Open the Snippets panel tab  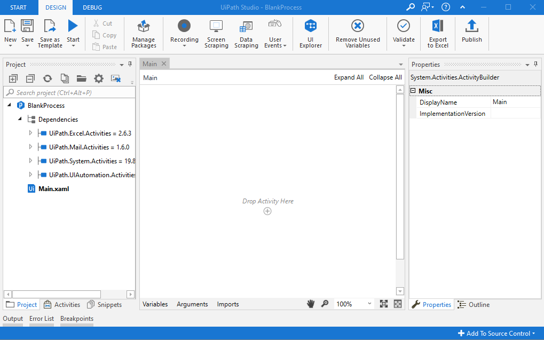coord(105,305)
